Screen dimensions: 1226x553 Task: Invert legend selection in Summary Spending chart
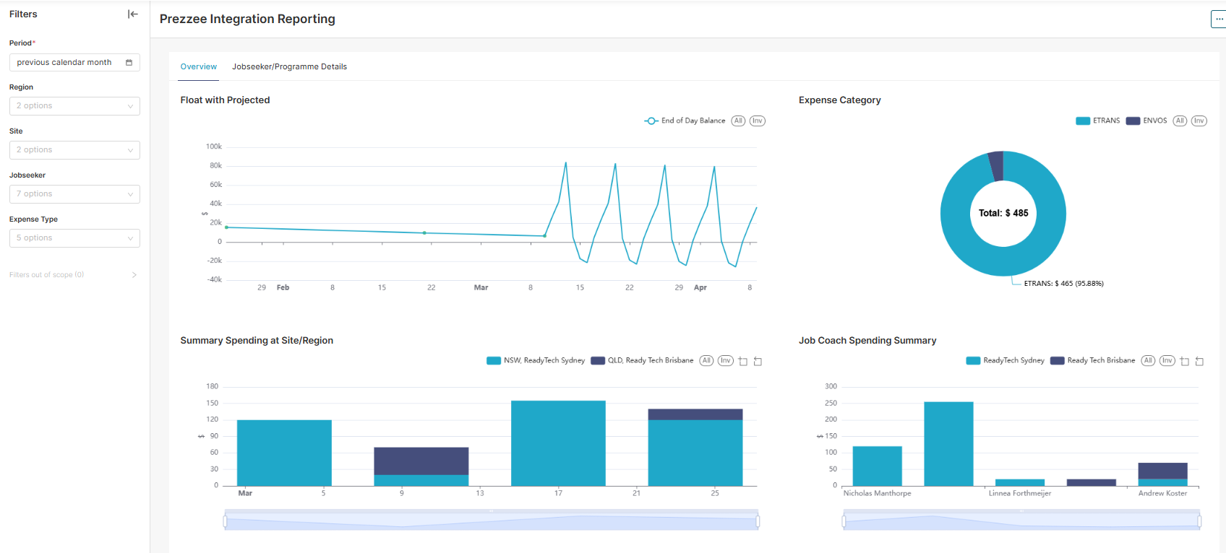[x=726, y=360]
